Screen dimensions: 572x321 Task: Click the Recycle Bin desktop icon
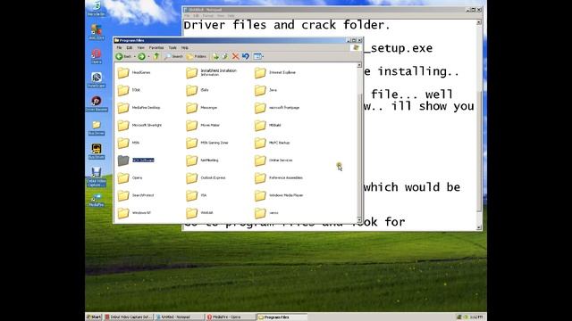(x=97, y=9)
